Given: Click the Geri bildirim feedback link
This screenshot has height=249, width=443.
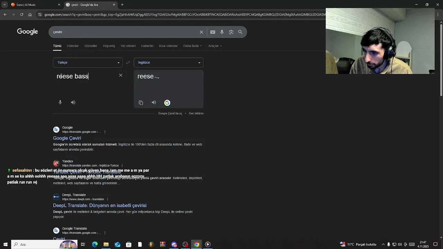Looking at the screenshot, I should pos(196,113).
